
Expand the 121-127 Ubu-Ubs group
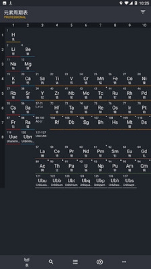pos(42,137)
